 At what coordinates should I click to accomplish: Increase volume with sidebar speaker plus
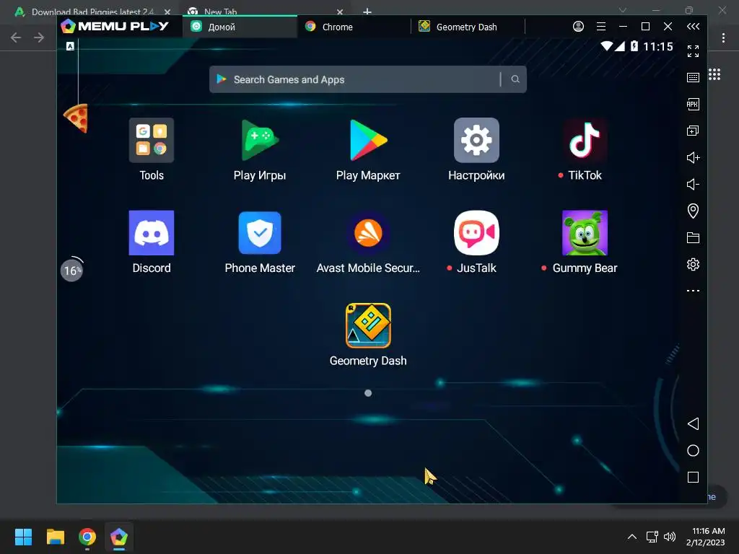693,157
